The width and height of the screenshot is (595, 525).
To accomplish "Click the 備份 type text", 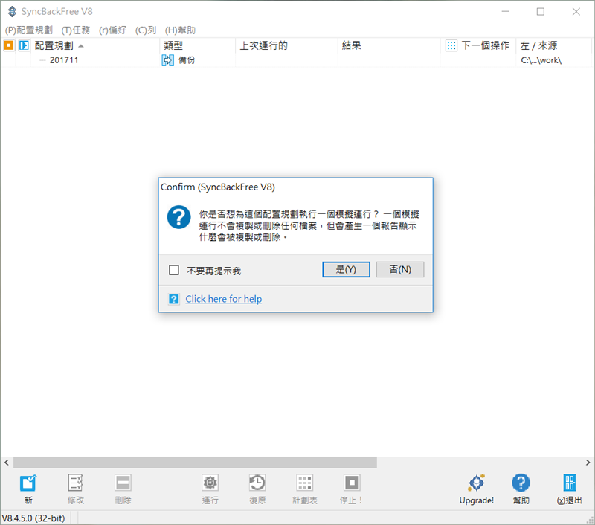I will pyautogui.click(x=187, y=60).
